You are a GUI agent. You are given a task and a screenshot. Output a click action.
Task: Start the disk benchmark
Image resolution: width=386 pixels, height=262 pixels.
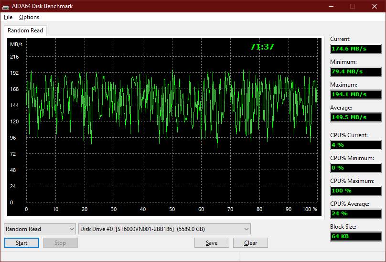[21, 243]
